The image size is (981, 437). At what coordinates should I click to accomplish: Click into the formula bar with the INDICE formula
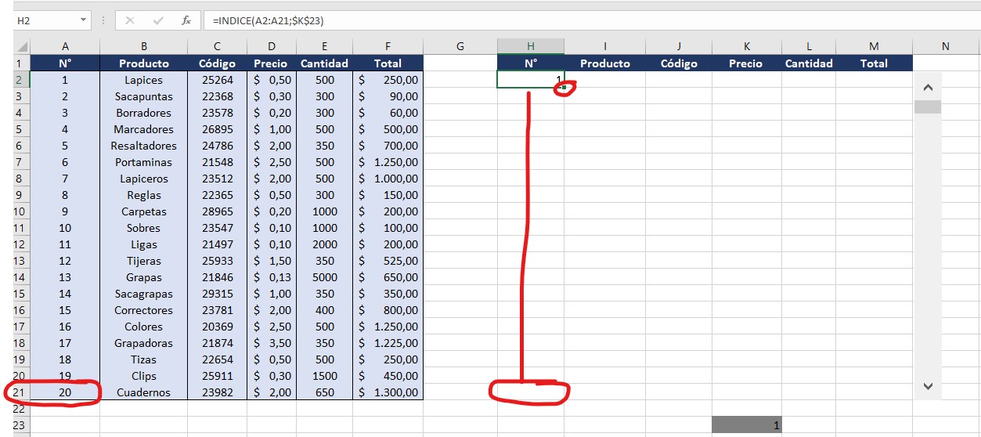pyautogui.click(x=548, y=21)
